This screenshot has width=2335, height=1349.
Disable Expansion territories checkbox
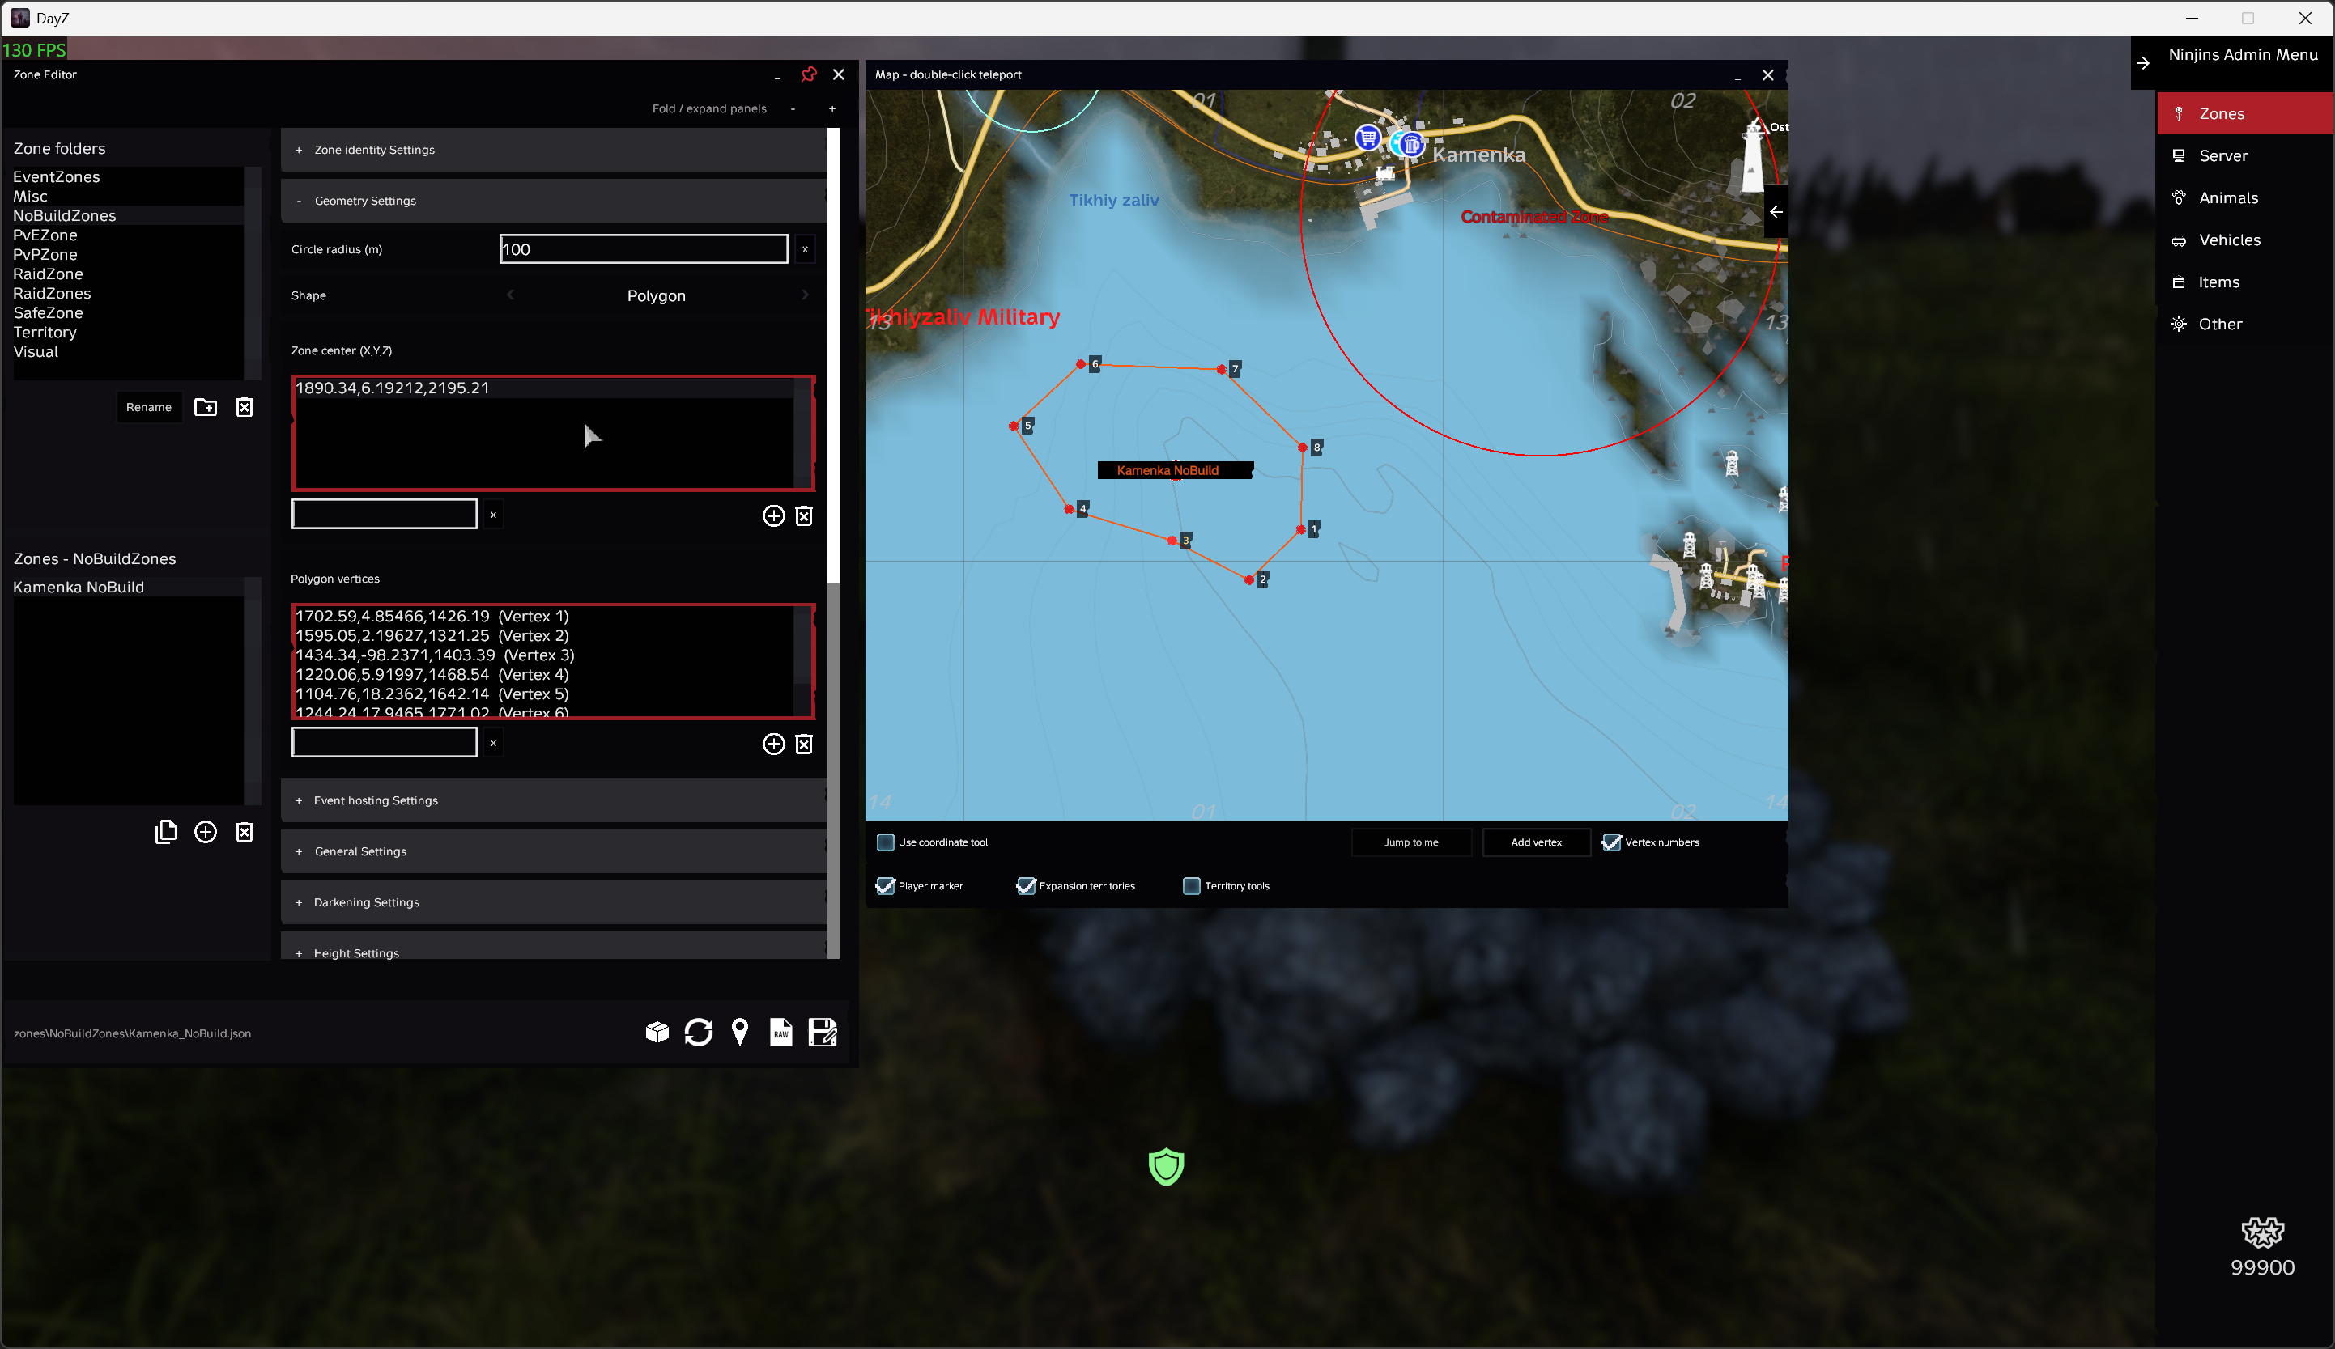point(1026,886)
